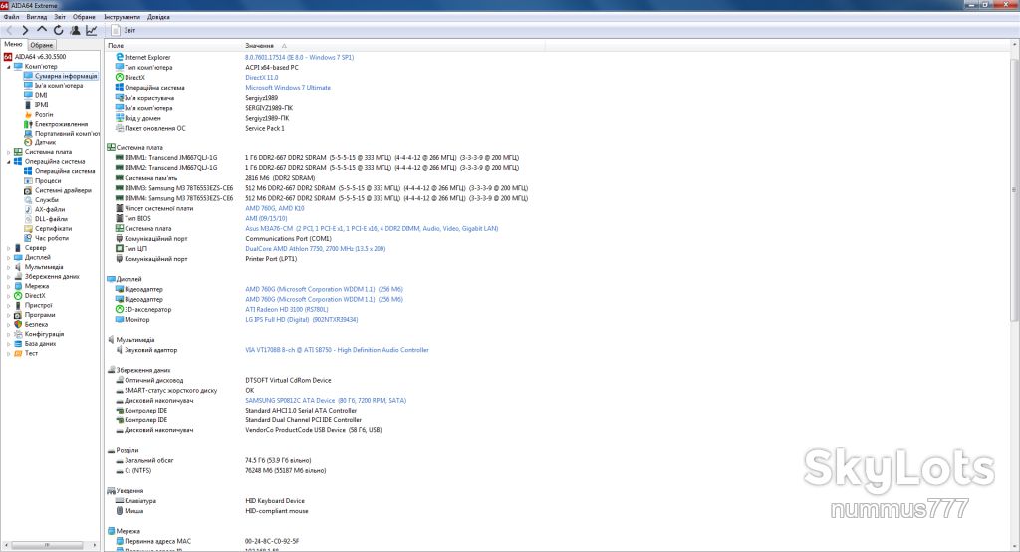This screenshot has height=552, width=1020.
Task: Switch to the Обране tab in left panel
Action: [x=41, y=45]
